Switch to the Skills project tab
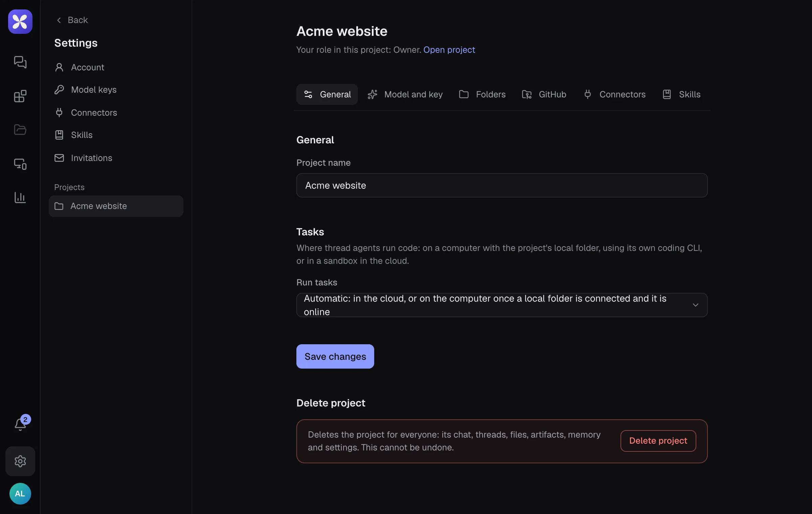 681,94
